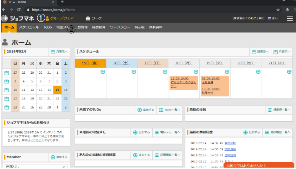Open week view icon for row starting 24
This screenshot has width=296, height=169.
click(x=7, y=107)
